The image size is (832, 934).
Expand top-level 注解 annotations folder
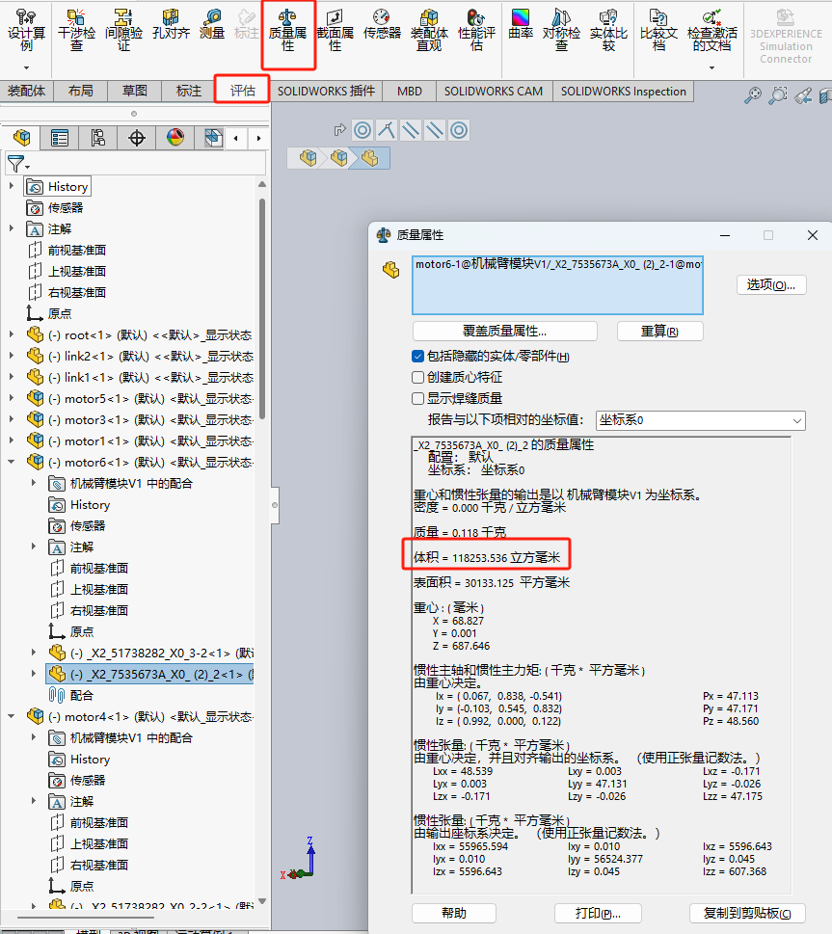12,228
